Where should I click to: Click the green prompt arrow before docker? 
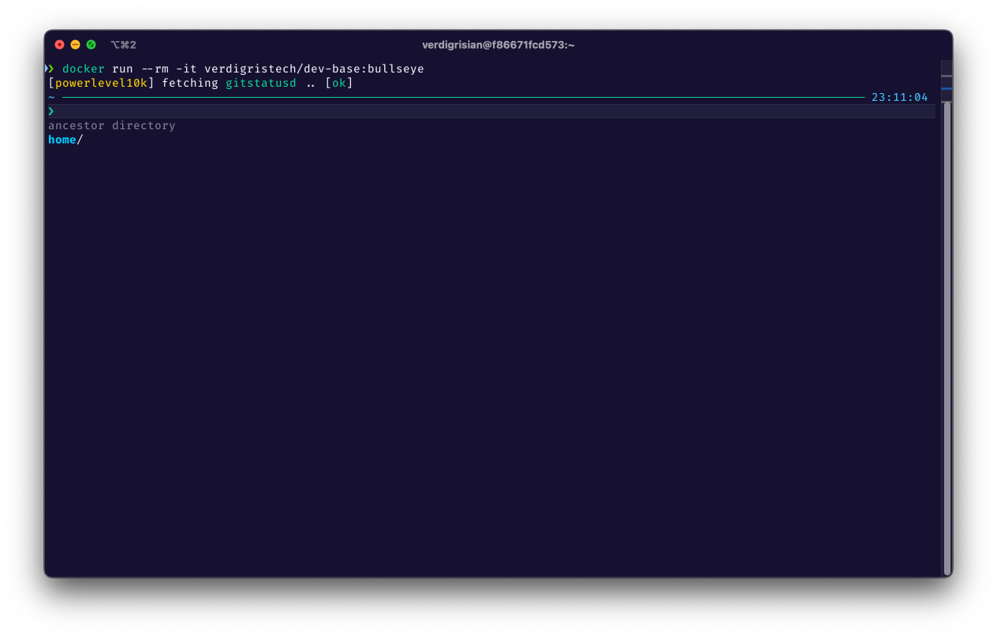tap(50, 69)
